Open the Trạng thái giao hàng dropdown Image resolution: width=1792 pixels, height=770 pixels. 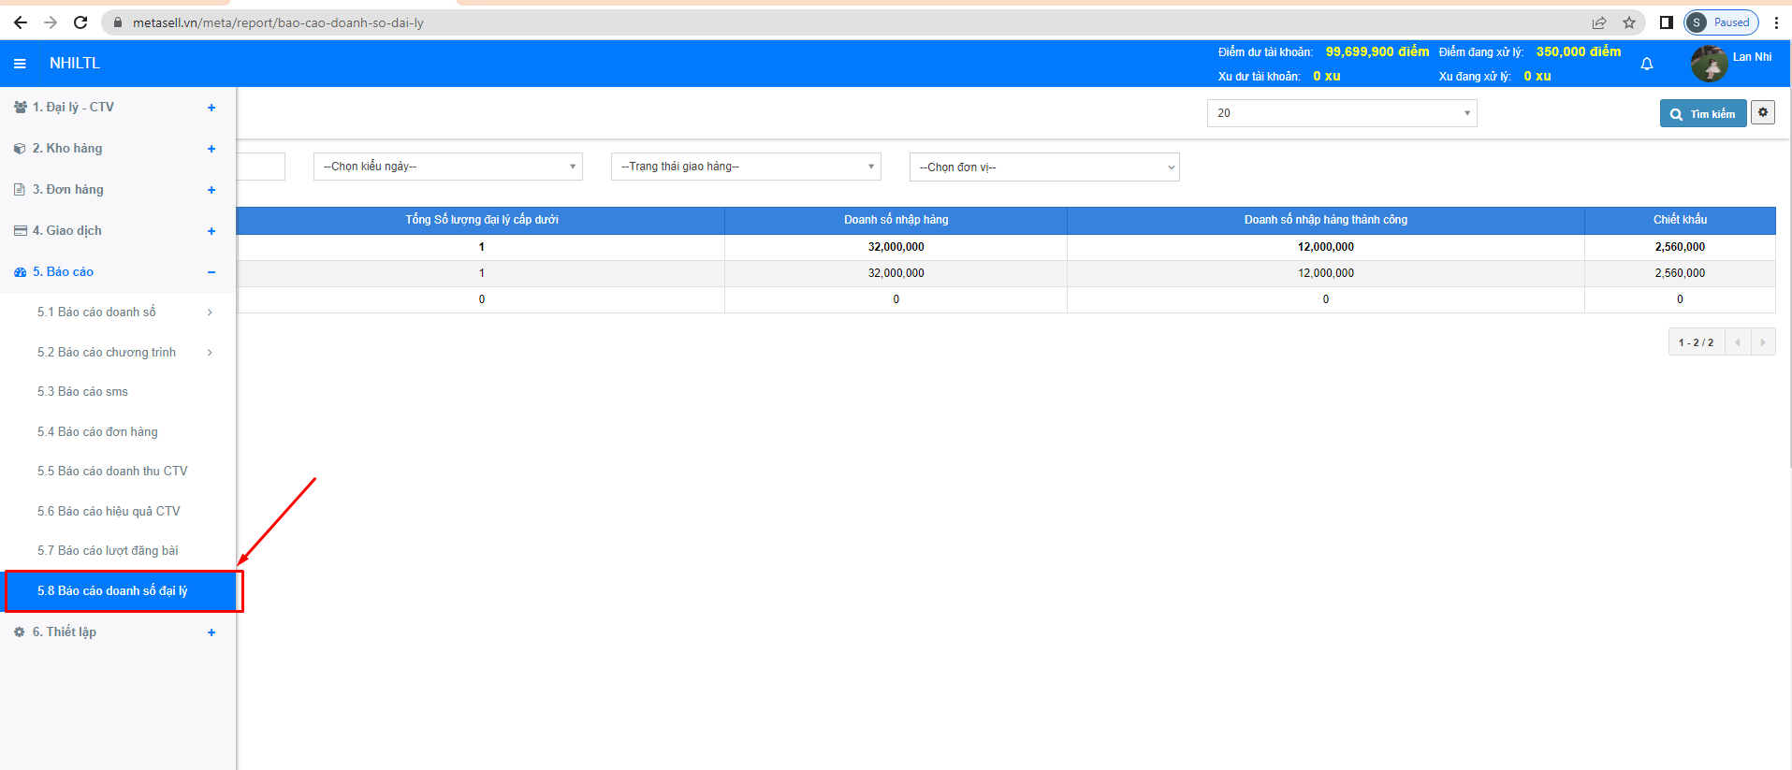click(745, 167)
